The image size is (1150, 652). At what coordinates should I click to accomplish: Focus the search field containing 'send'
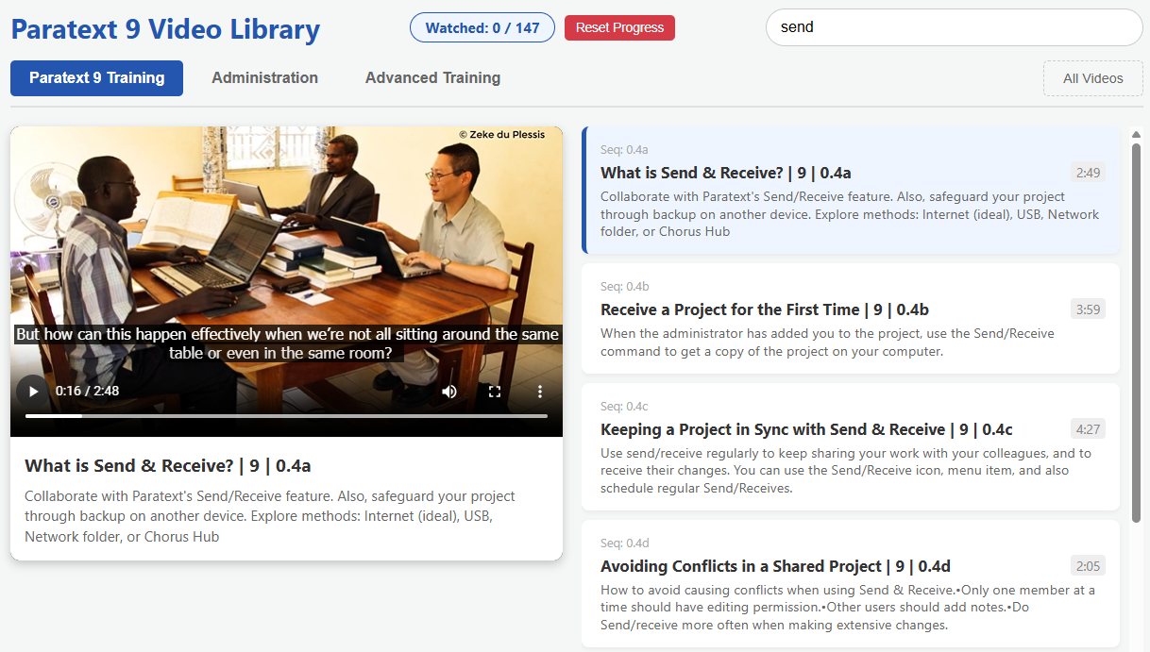(954, 27)
